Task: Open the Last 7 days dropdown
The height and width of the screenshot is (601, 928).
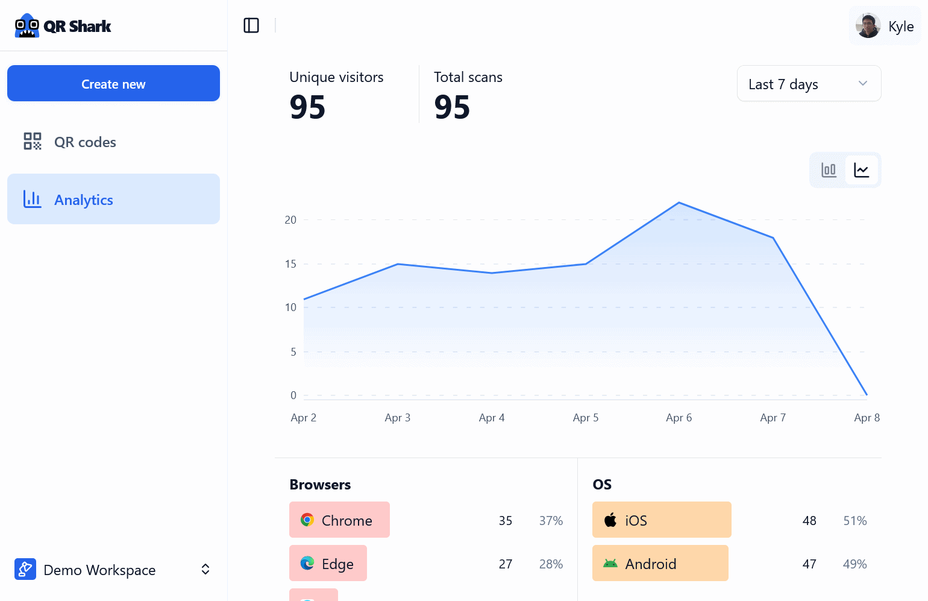Action: [809, 84]
